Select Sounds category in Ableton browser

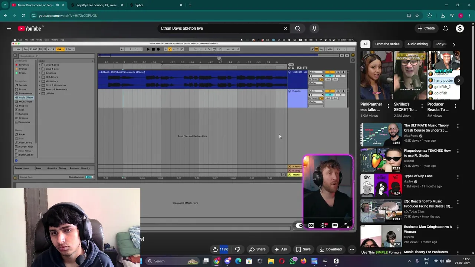click(23, 85)
